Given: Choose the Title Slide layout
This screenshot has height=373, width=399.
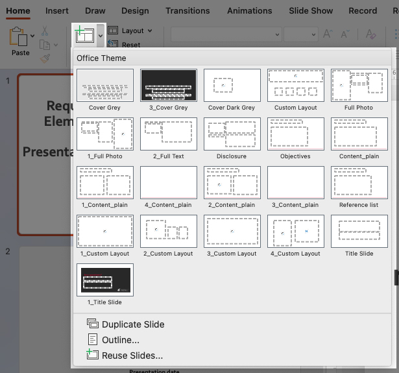Looking at the screenshot, I should (x=359, y=232).
